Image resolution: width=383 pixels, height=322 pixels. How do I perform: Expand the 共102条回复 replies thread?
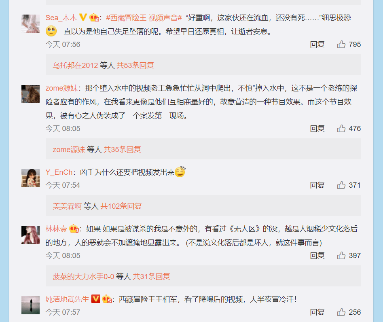click(121, 206)
